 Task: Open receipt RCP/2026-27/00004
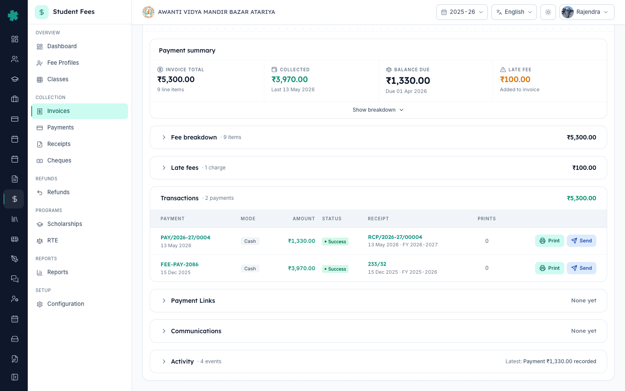click(395, 237)
